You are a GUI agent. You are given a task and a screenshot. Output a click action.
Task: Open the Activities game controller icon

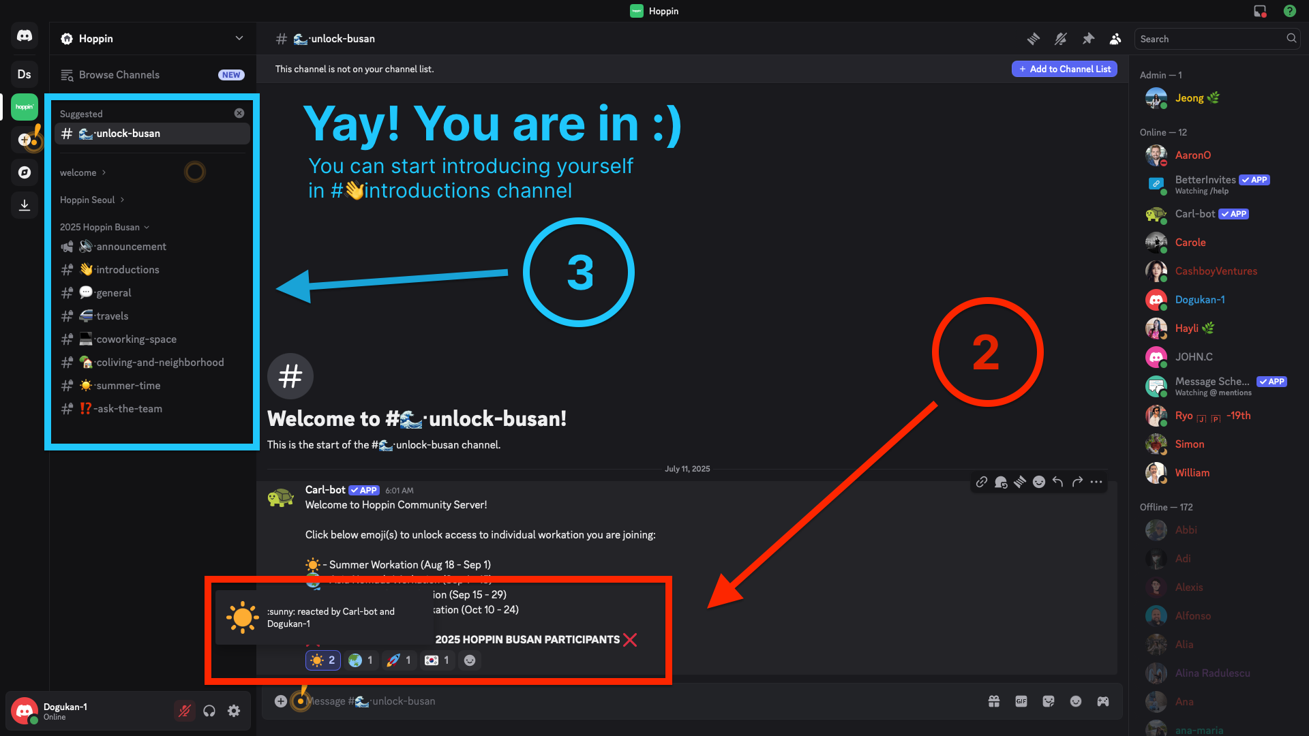point(1103,701)
